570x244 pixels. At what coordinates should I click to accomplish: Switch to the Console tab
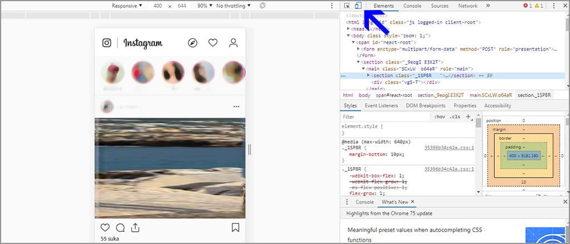click(412, 6)
